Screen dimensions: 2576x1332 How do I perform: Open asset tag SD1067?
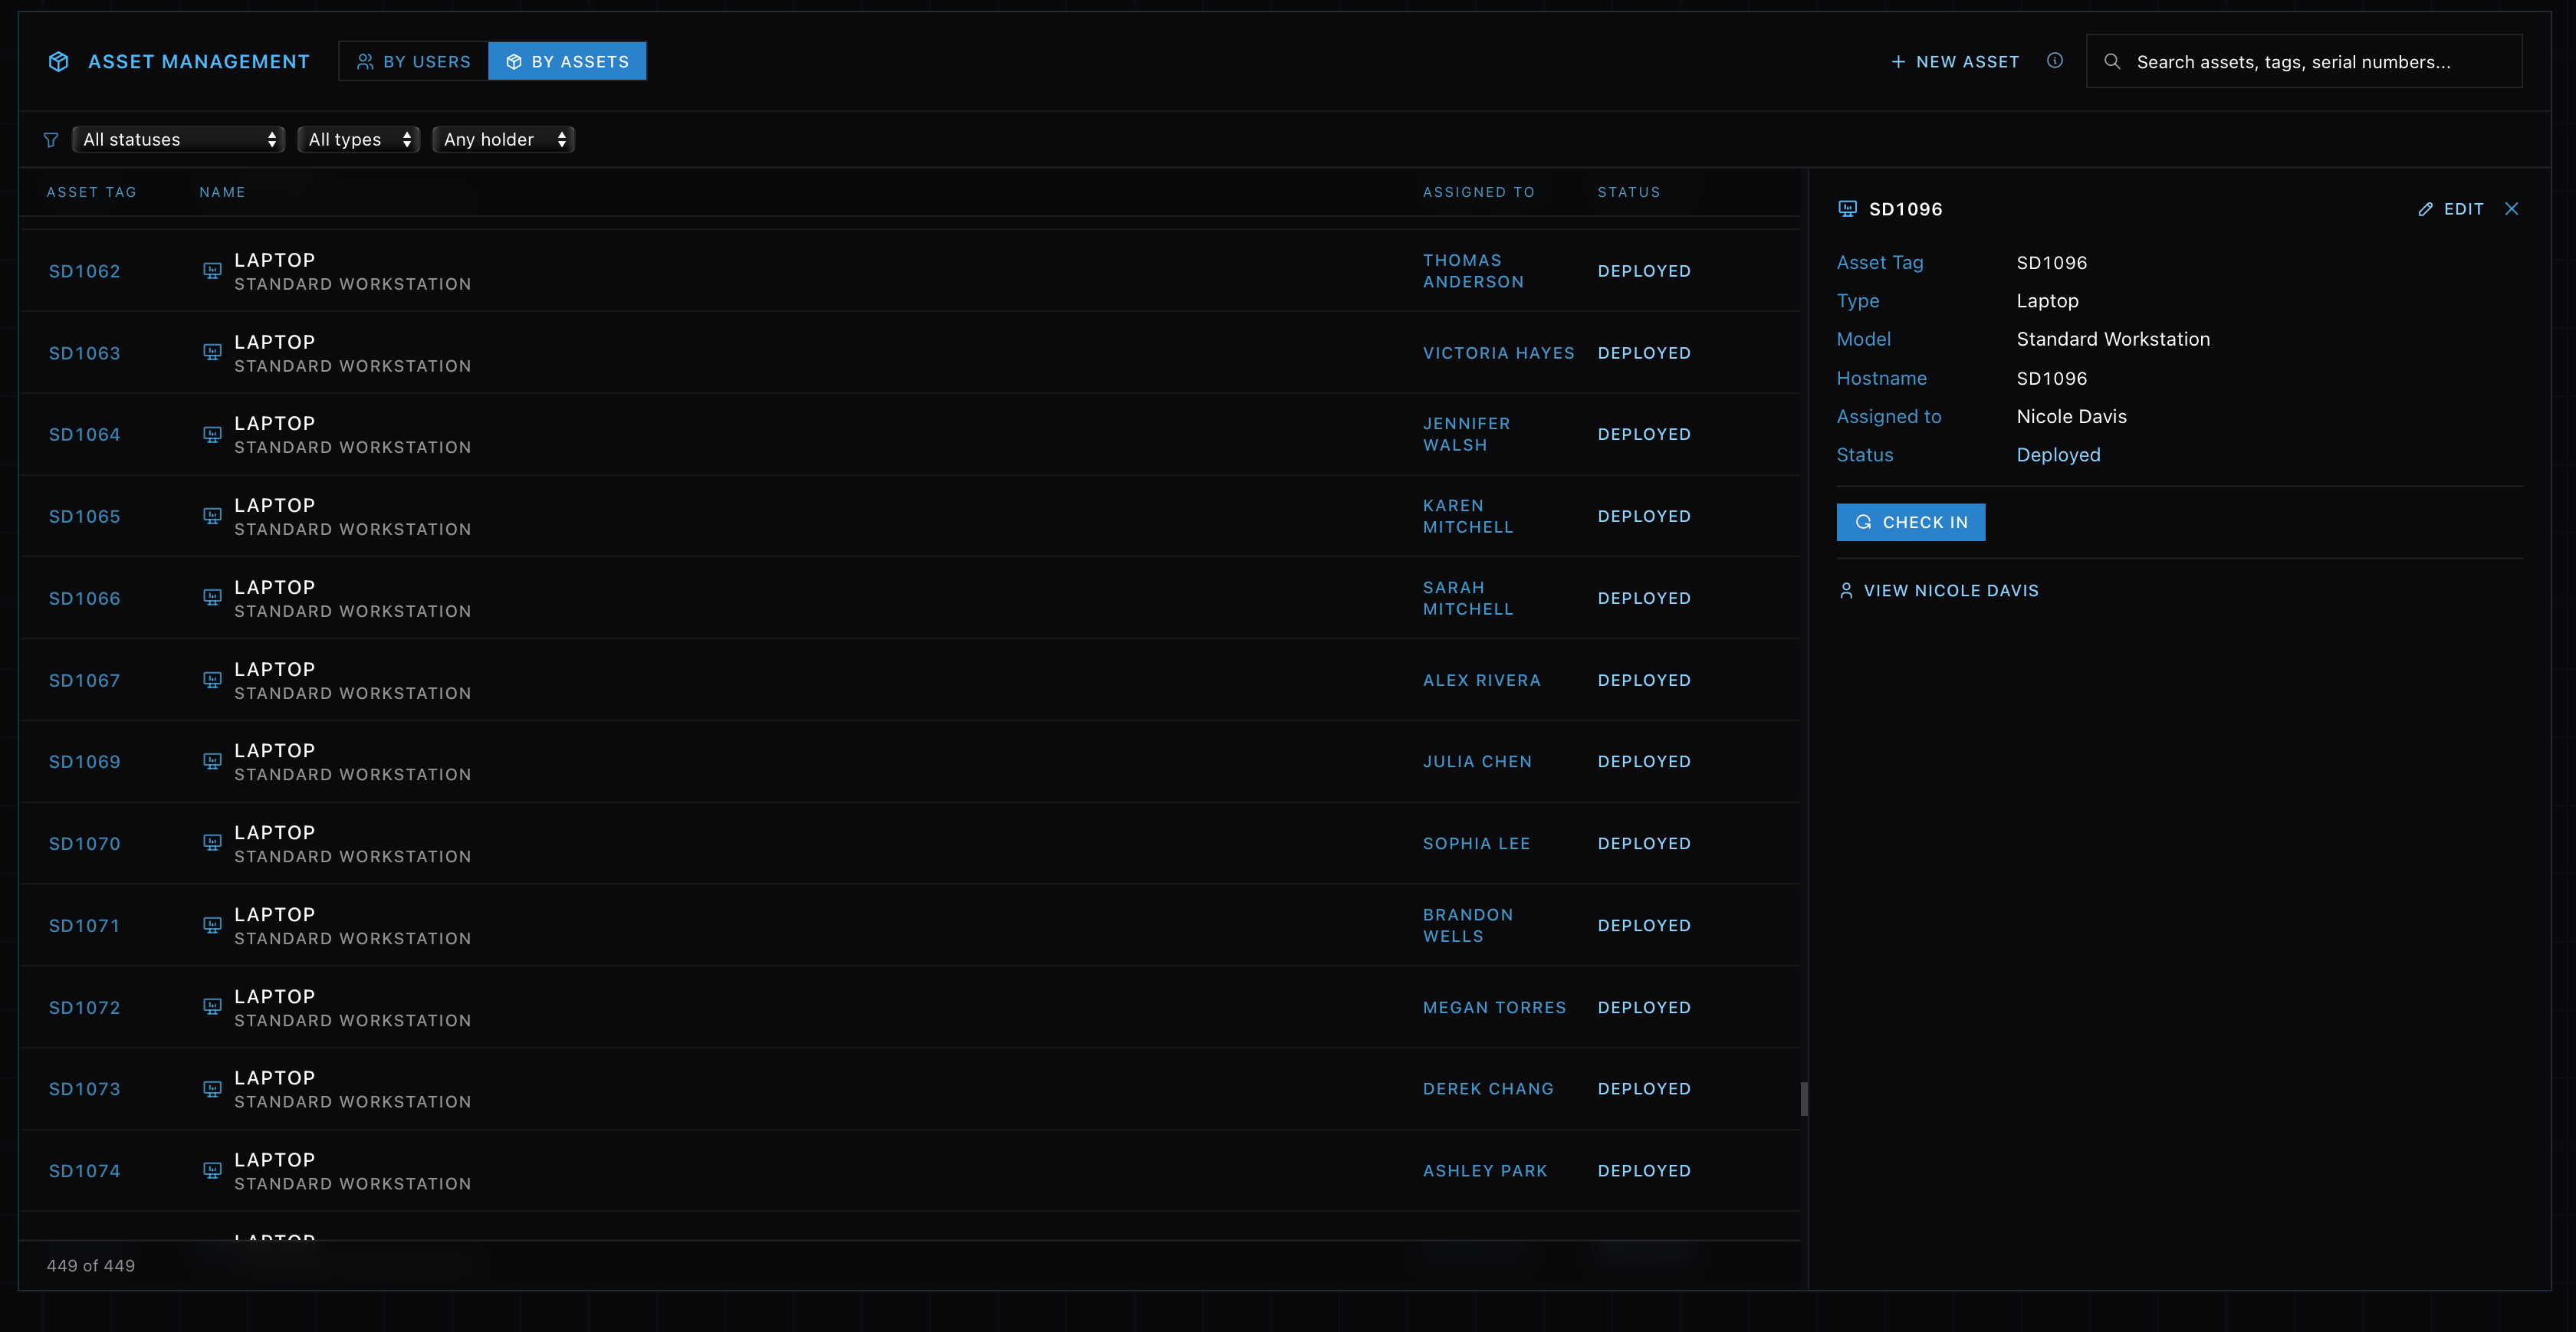pos(84,681)
